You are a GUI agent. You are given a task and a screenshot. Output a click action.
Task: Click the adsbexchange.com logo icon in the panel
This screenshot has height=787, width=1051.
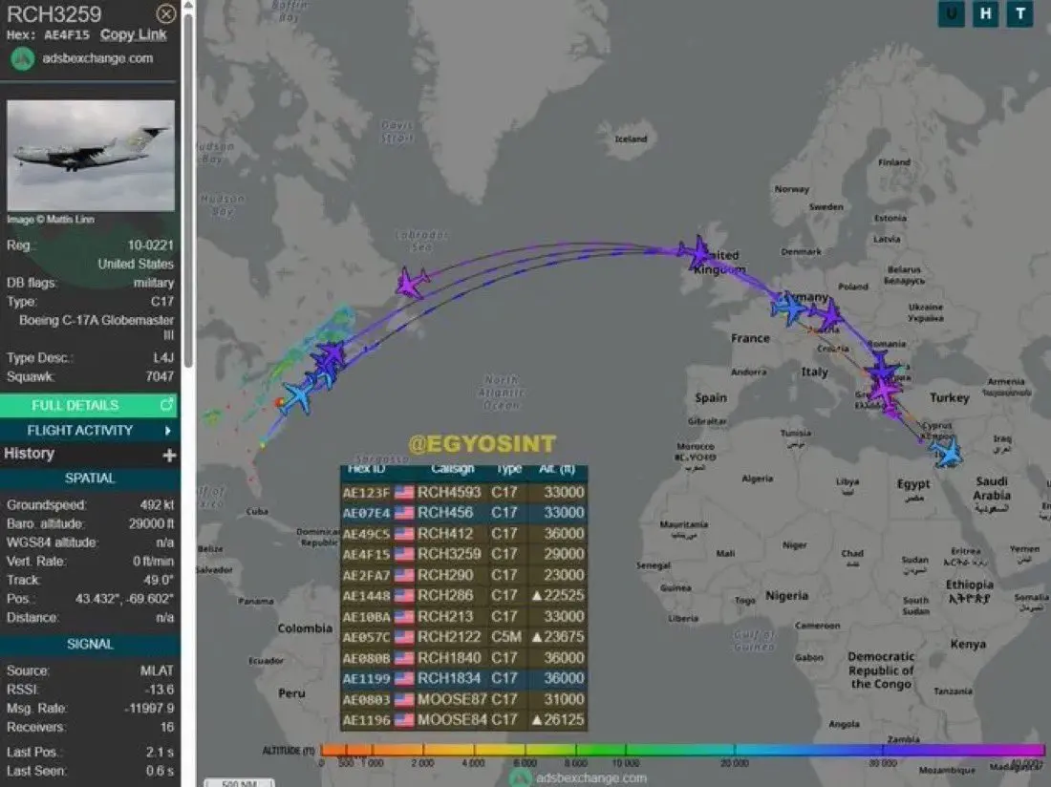23,58
